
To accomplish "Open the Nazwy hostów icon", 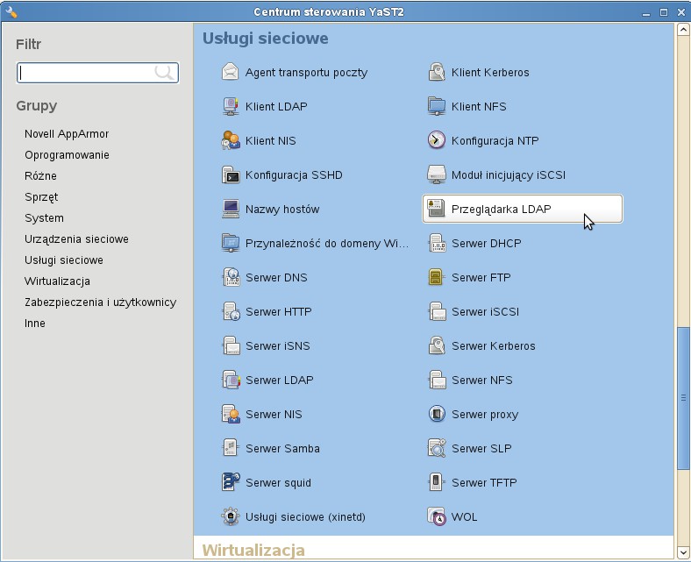I will coord(230,209).
